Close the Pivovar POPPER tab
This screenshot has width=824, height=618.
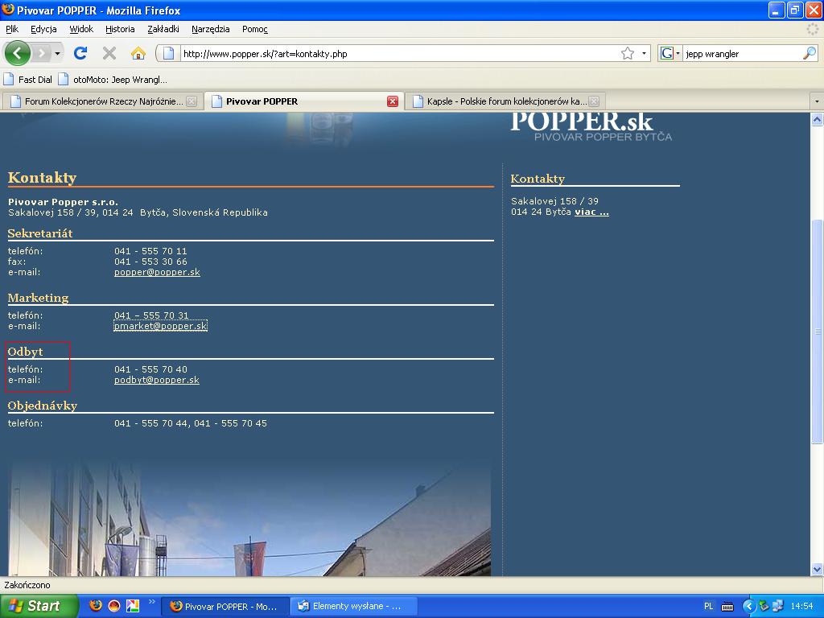pos(393,101)
